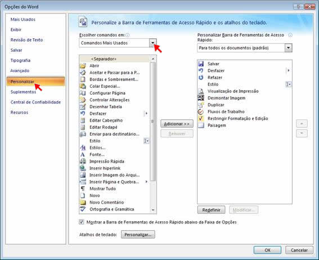Choose the Bordas e Sombreamento icon
The width and height of the screenshot is (319, 260).
[x=83, y=79]
